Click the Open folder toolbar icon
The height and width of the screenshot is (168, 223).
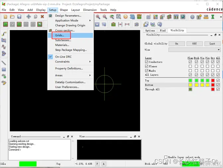(x=12, y=17)
